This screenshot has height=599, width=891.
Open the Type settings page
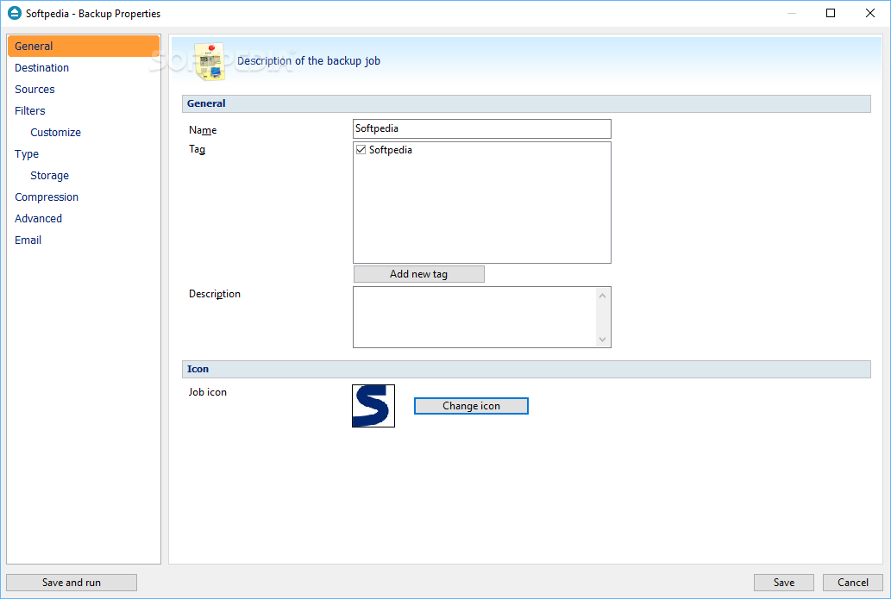27,154
